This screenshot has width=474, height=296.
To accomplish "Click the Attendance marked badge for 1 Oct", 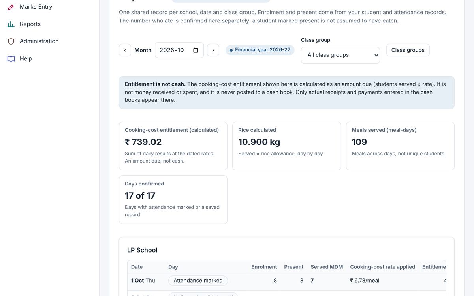I will click(198, 281).
